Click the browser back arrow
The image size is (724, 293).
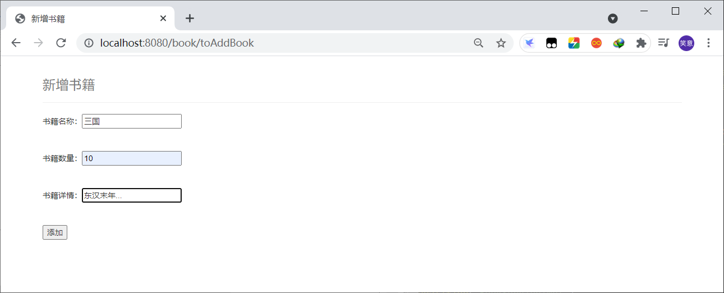[x=16, y=43]
